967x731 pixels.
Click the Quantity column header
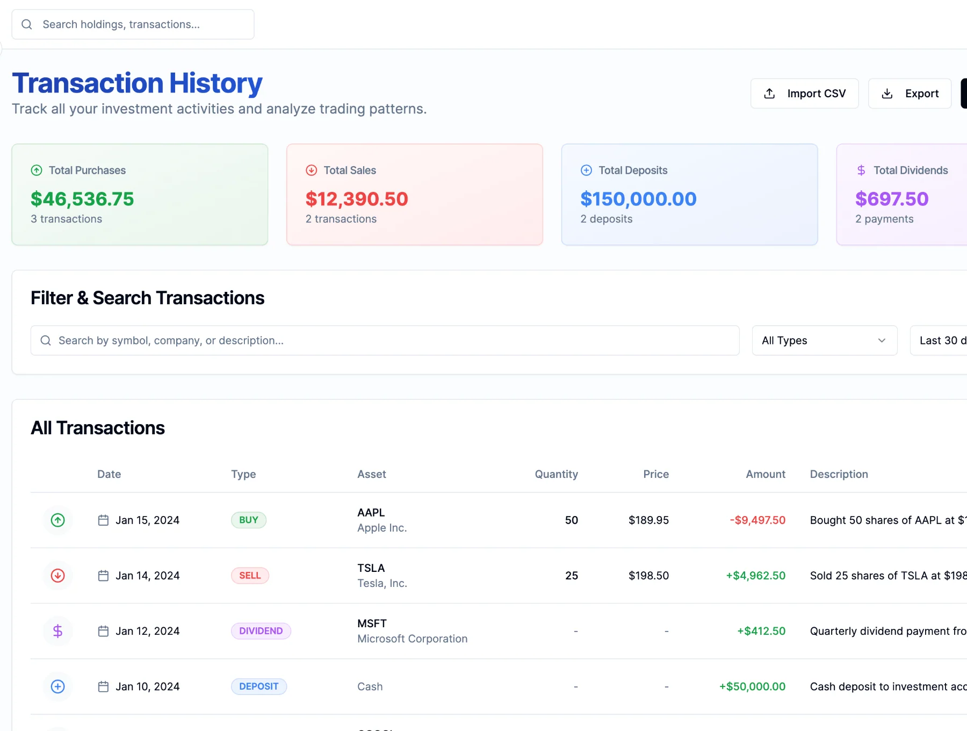(x=556, y=474)
